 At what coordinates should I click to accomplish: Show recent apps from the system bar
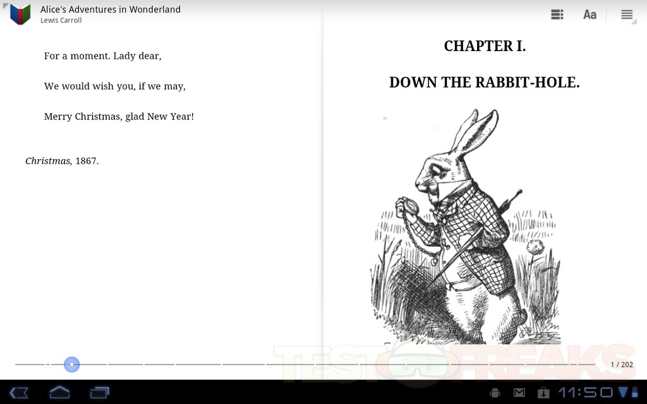99,392
